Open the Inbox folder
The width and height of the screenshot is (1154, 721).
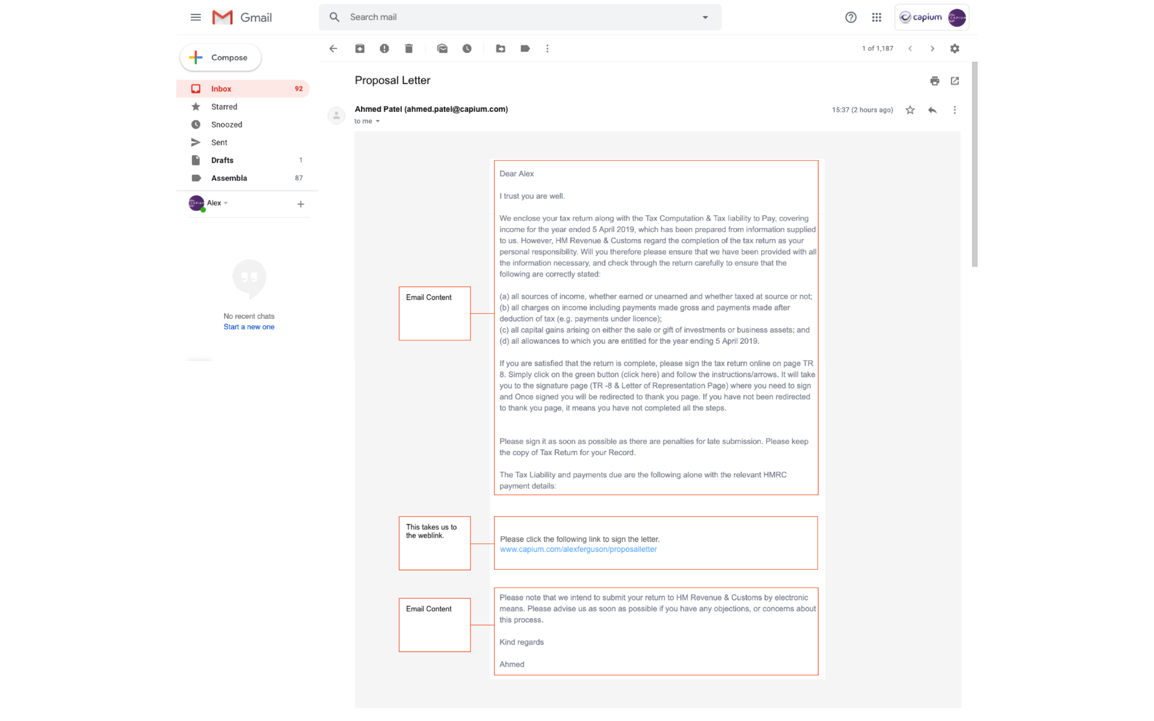pyautogui.click(x=242, y=89)
